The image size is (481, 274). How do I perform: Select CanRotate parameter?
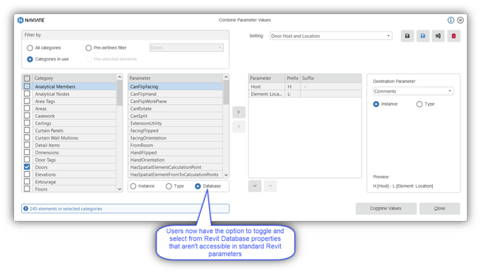175,108
